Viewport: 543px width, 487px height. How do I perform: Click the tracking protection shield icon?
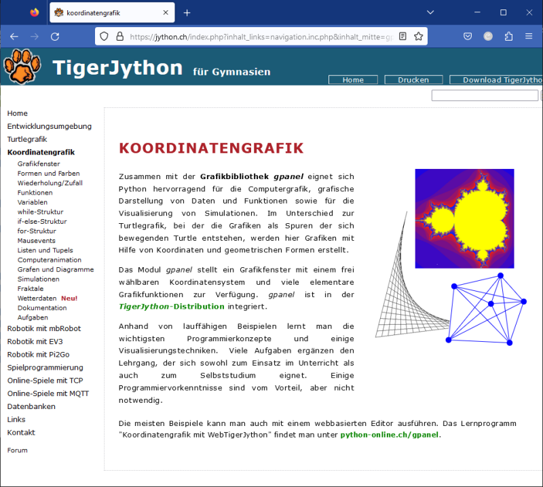(104, 37)
